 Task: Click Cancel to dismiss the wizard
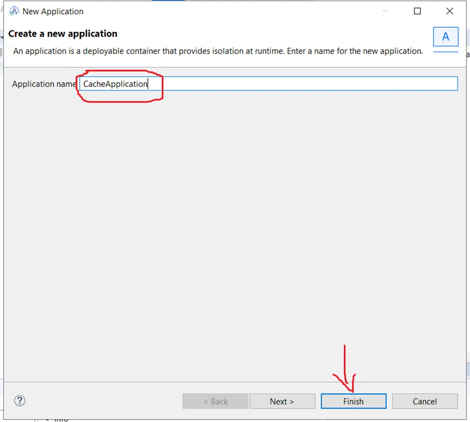425,401
